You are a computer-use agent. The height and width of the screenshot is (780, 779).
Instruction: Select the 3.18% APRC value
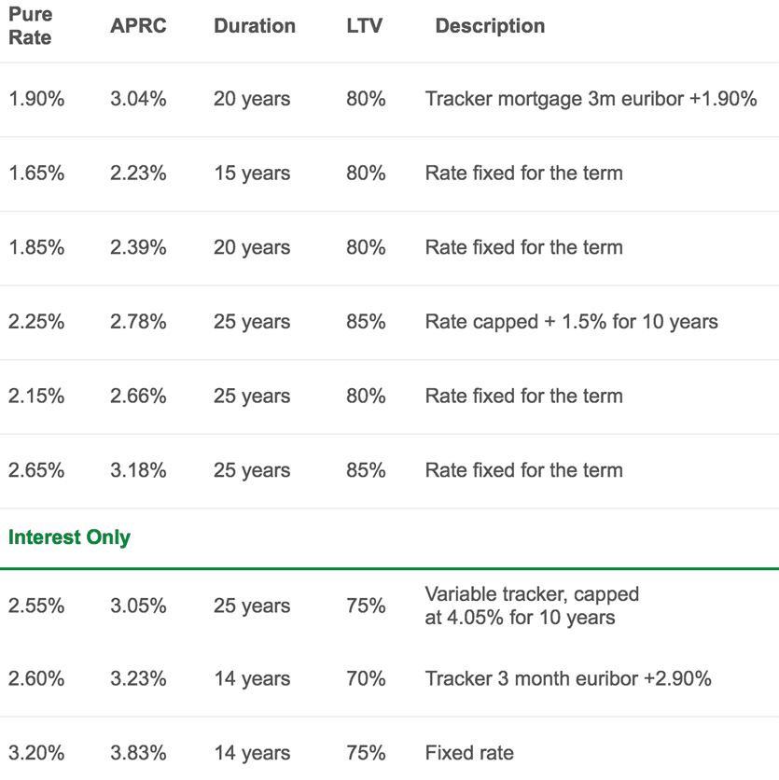click(138, 470)
